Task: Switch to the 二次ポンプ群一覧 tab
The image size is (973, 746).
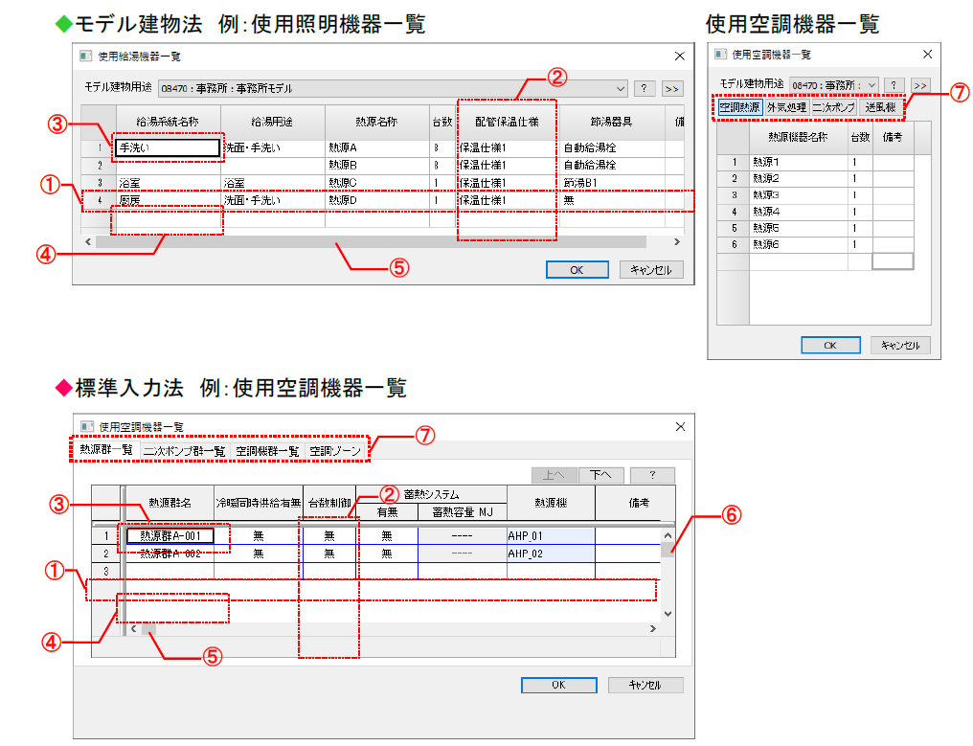Action: (184, 450)
